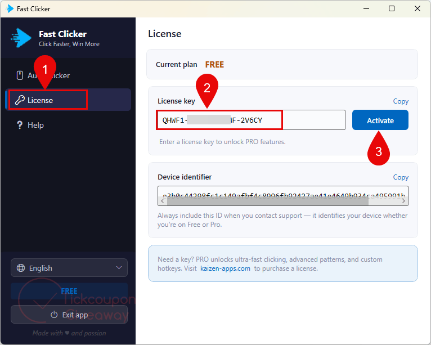Click the left scroll arrow of identifier field
Image resolution: width=431 pixels, height=345 pixels.
click(x=163, y=201)
